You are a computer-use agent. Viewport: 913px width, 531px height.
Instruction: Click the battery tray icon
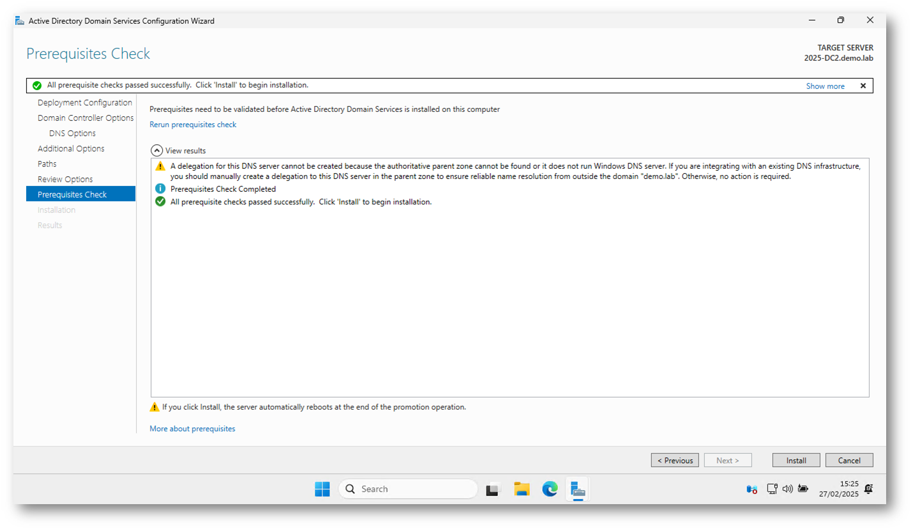coord(803,489)
